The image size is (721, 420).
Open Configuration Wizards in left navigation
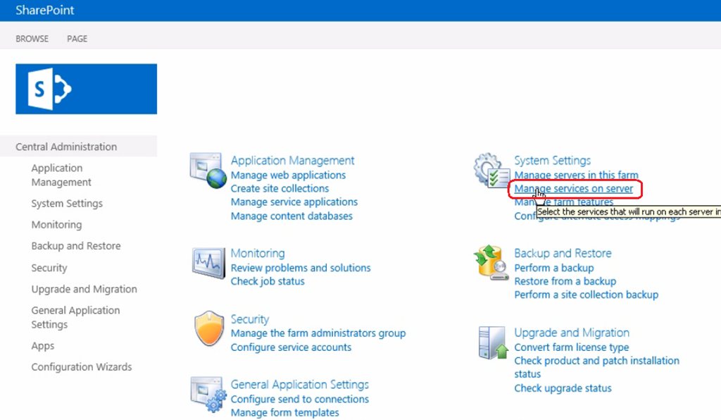point(82,366)
